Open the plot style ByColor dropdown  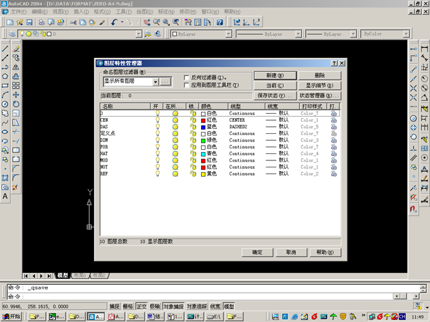click(406, 34)
